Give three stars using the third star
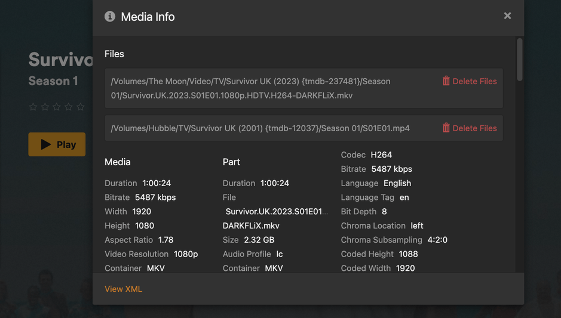The height and width of the screenshot is (318, 561). click(57, 107)
